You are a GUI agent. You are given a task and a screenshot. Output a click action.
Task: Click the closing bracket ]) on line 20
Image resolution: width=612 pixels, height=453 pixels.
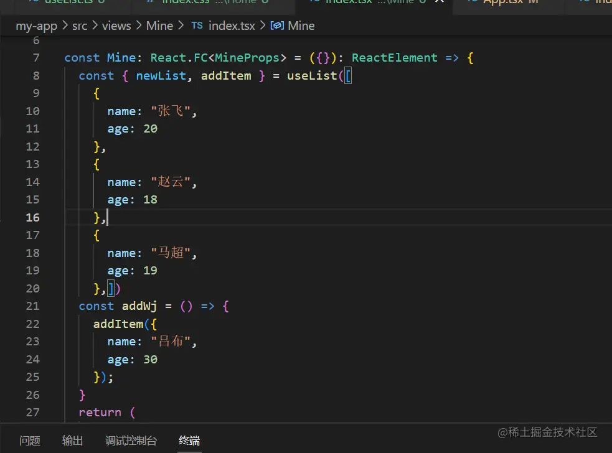(x=114, y=289)
